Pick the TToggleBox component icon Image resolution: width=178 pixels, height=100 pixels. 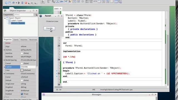(x=74, y=1)
